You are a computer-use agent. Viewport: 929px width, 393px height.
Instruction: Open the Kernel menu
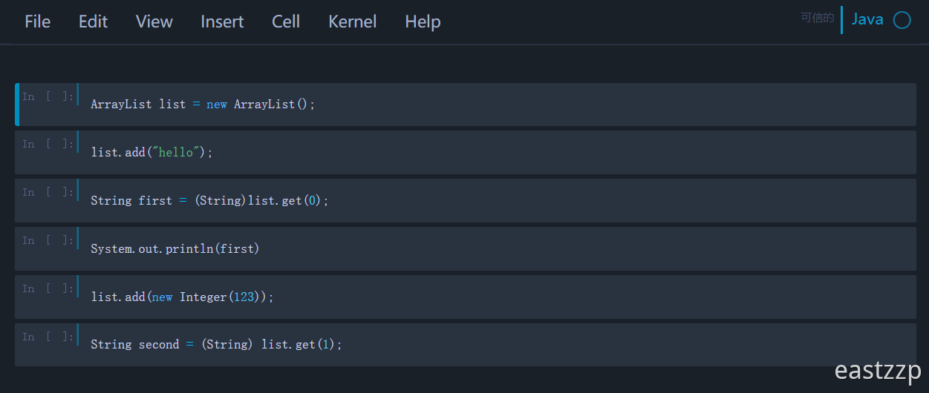(352, 22)
